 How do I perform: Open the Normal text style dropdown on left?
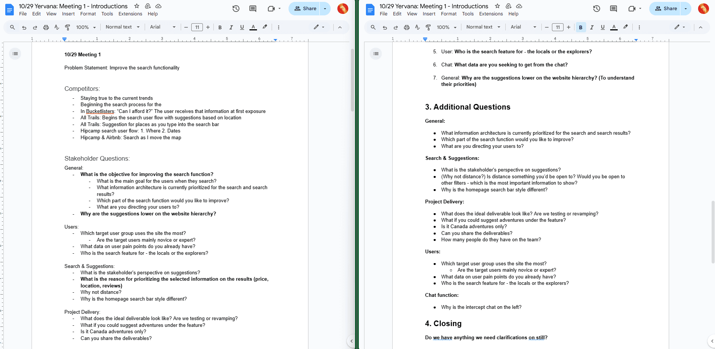[122, 27]
